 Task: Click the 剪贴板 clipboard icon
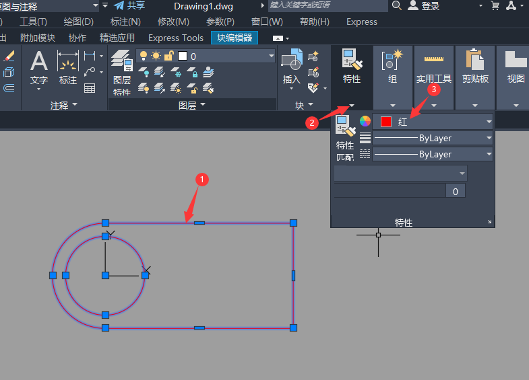pyautogui.click(x=475, y=61)
